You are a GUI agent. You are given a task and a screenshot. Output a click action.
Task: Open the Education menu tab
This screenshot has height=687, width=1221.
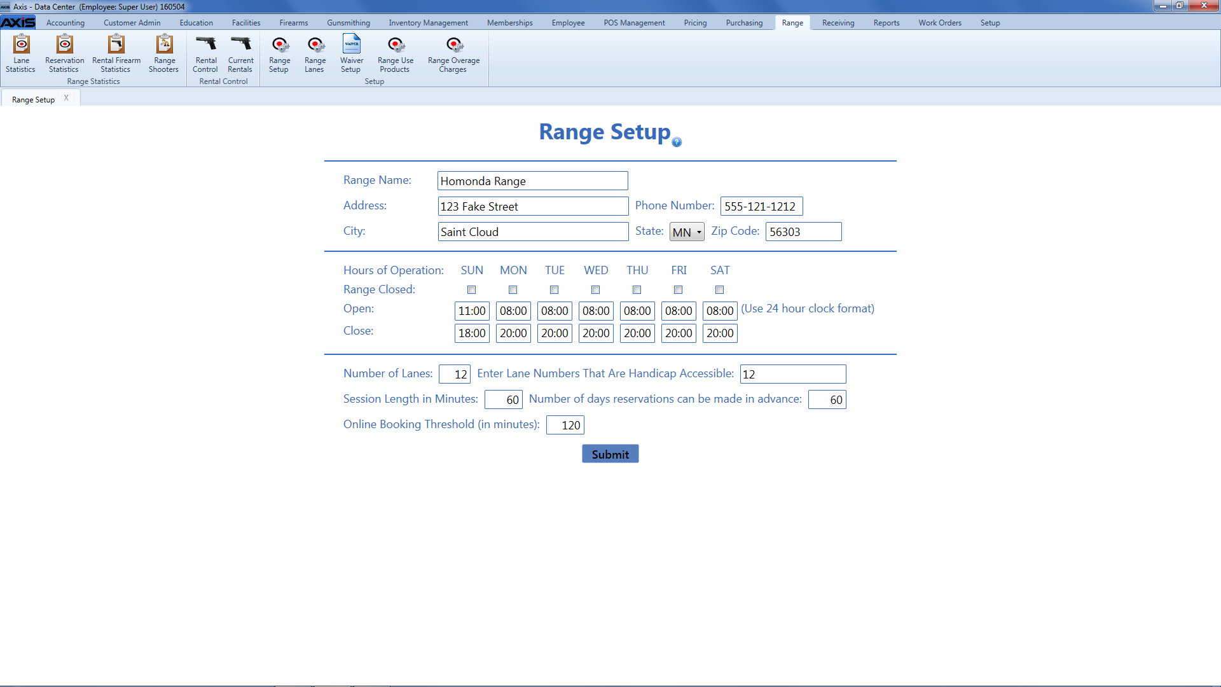197,23
